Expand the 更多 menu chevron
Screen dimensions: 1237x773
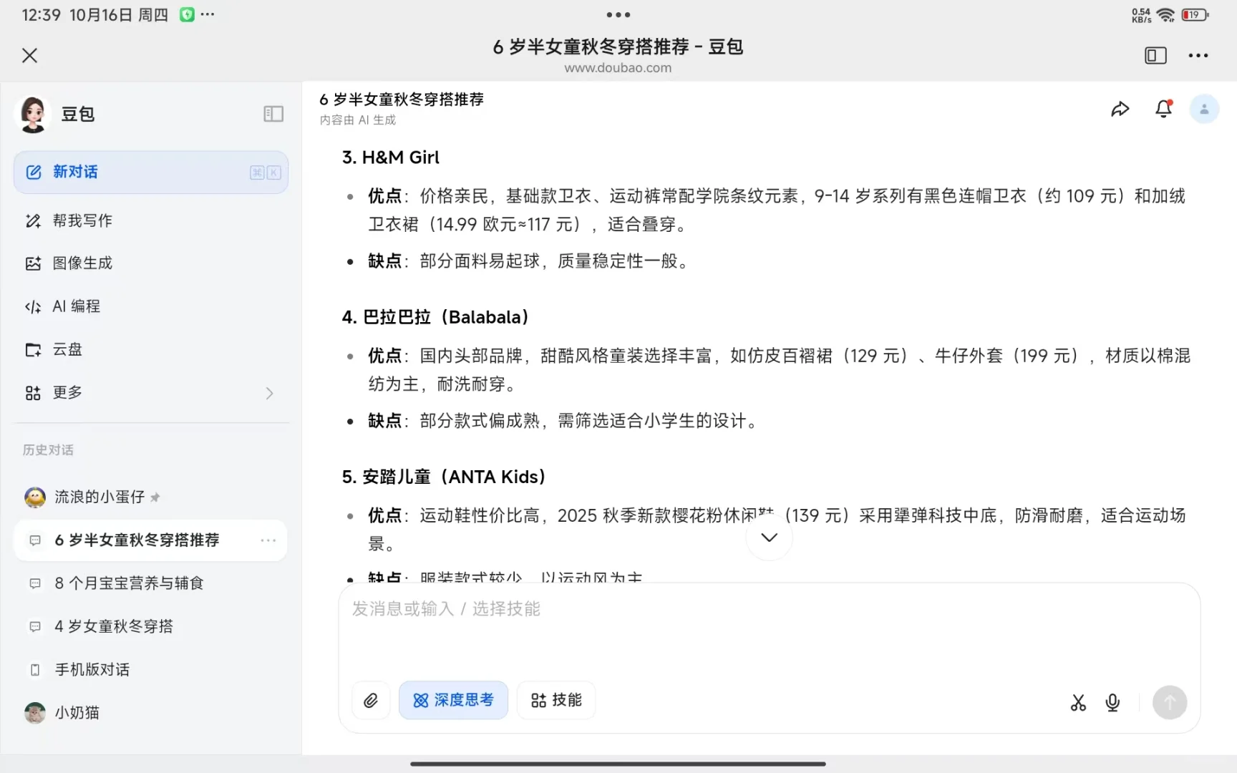tap(269, 393)
